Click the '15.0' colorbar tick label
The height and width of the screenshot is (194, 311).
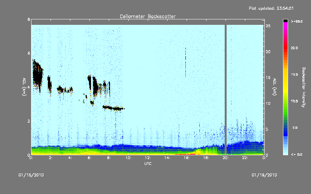(294, 74)
